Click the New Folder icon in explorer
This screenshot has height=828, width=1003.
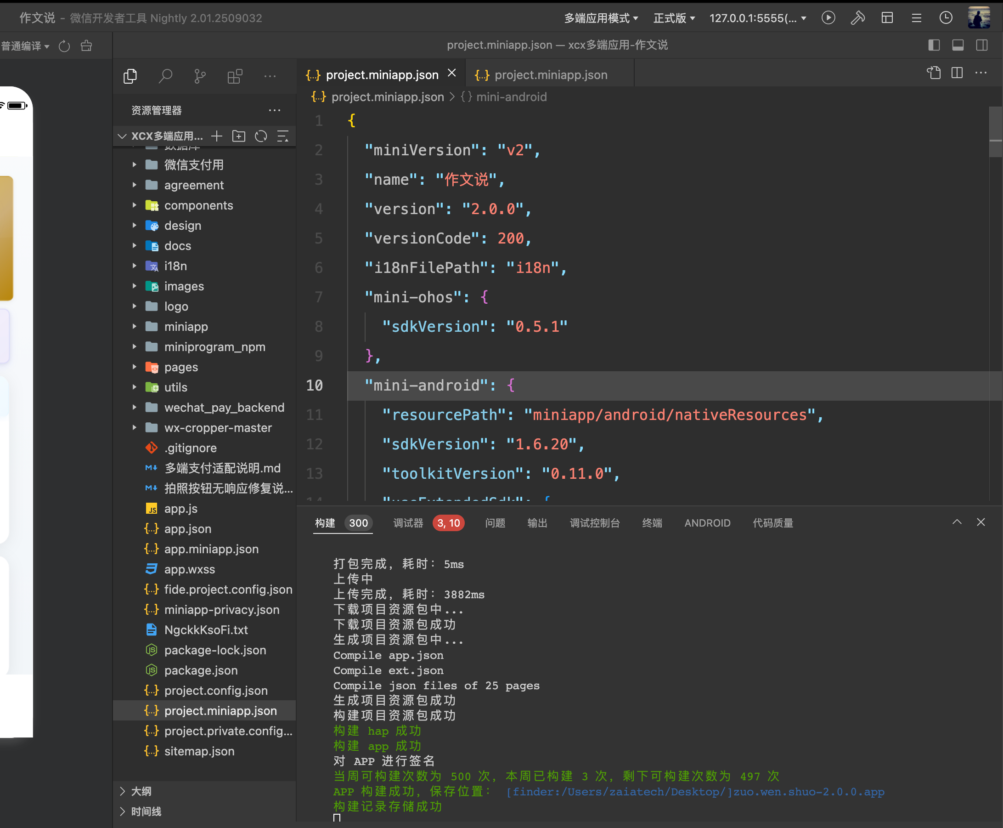238,136
